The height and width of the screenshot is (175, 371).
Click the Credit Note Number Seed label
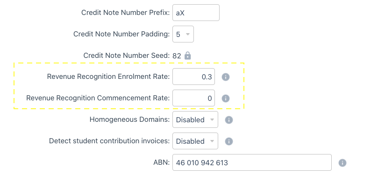(127, 56)
